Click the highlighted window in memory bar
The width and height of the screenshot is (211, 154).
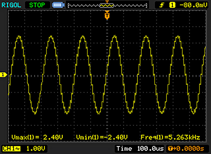106,6
